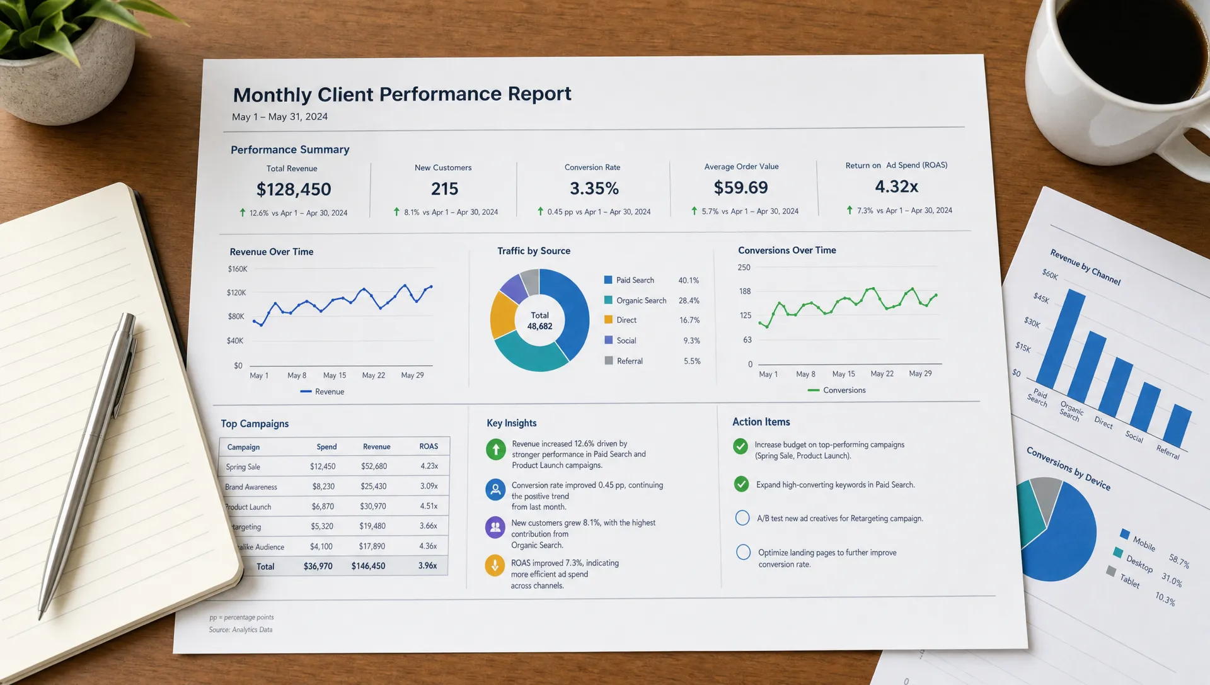Click the blue person conversion insight icon
Image resolution: width=1210 pixels, height=685 pixels.
495,489
